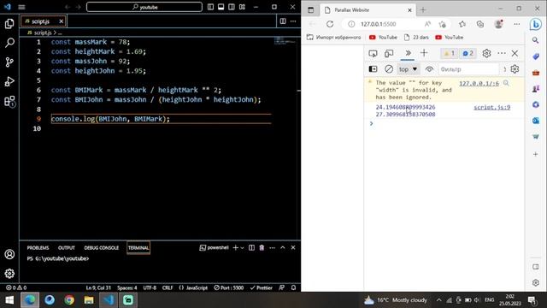This screenshot has width=547, height=308.
Task: Close the script.js editor tab
Action: (x=61, y=21)
